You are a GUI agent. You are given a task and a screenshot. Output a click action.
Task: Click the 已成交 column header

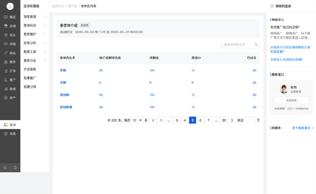252,58
